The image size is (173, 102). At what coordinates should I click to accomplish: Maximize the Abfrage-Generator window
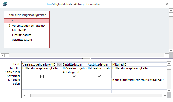click(x=155, y=4)
